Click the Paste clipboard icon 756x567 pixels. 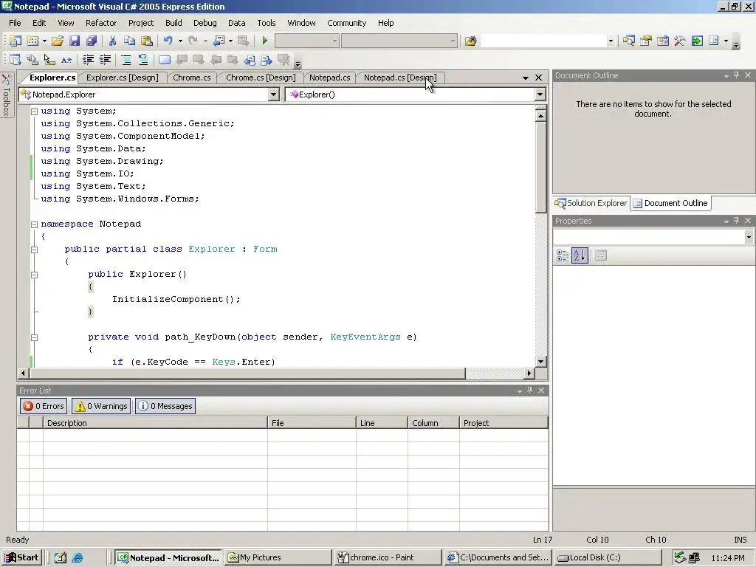147,41
